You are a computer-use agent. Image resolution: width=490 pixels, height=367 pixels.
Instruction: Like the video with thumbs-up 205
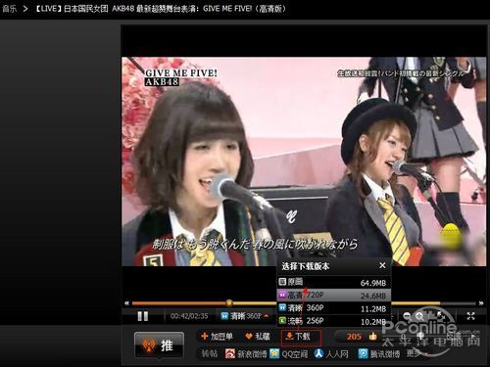[362, 337]
